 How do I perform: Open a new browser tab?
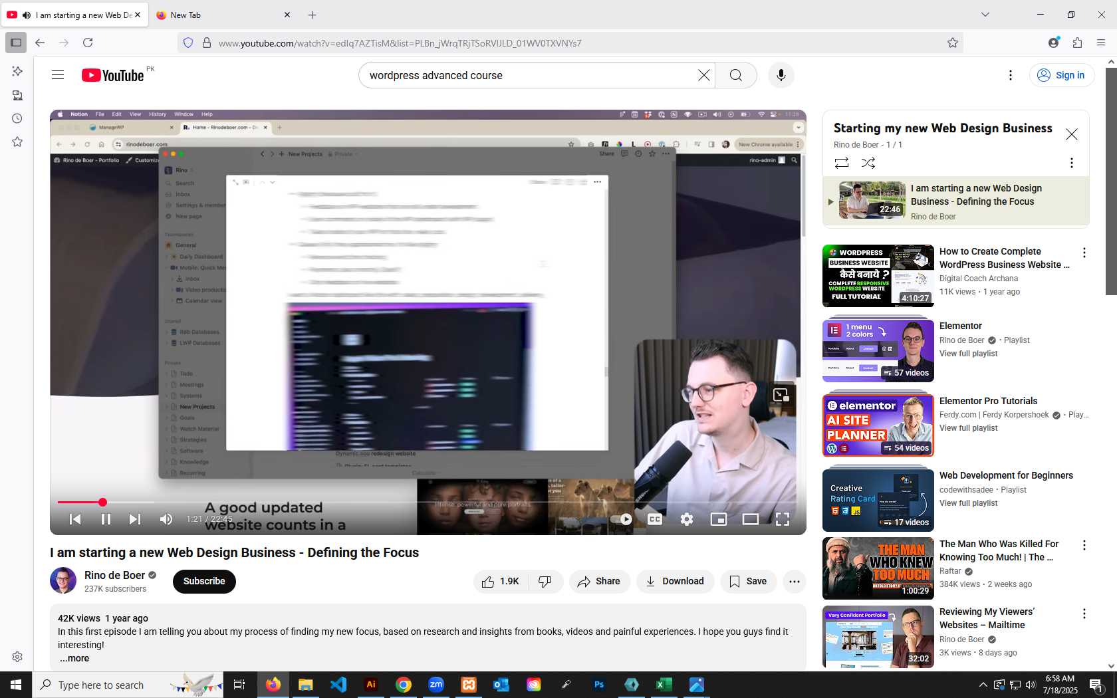coord(312,15)
